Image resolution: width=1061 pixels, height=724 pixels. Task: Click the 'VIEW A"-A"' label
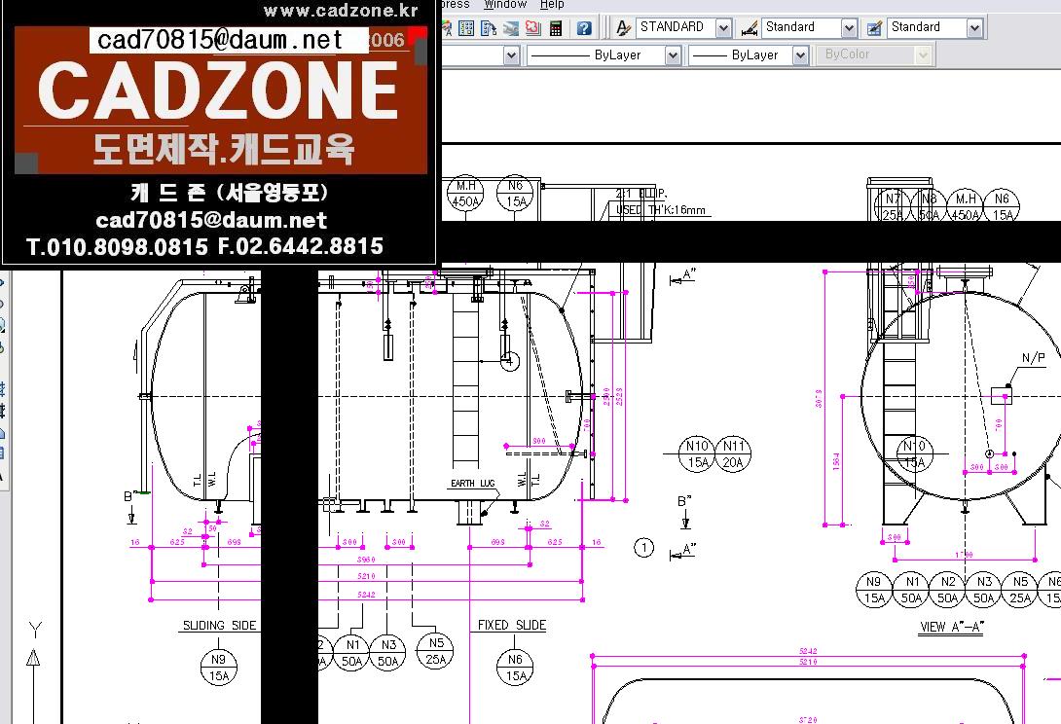pos(951,628)
